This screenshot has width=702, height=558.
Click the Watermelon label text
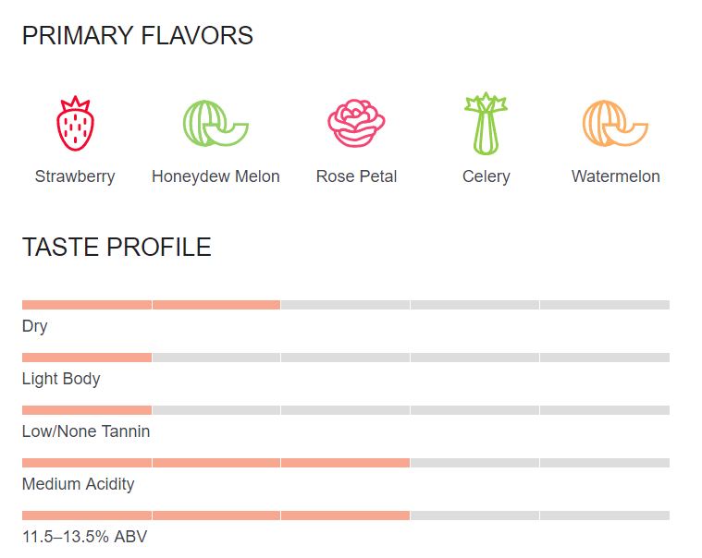click(616, 176)
